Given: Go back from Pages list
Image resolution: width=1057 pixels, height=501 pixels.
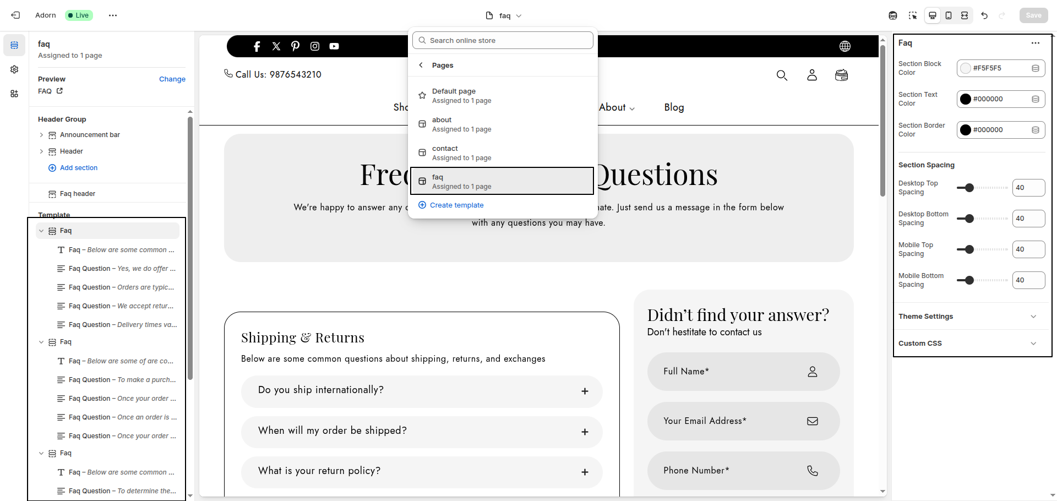Looking at the screenshot, I should (x=421, y=65).
